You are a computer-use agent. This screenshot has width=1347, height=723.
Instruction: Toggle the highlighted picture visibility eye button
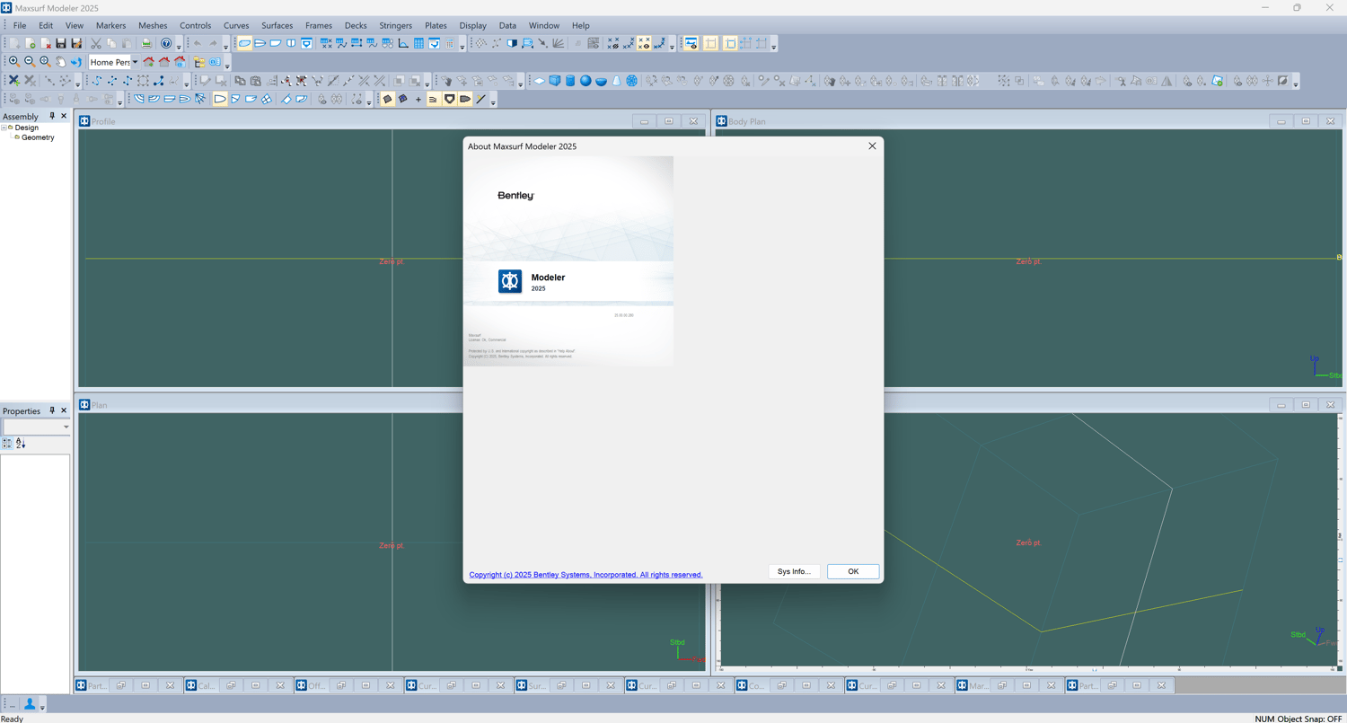click(691, 43)
